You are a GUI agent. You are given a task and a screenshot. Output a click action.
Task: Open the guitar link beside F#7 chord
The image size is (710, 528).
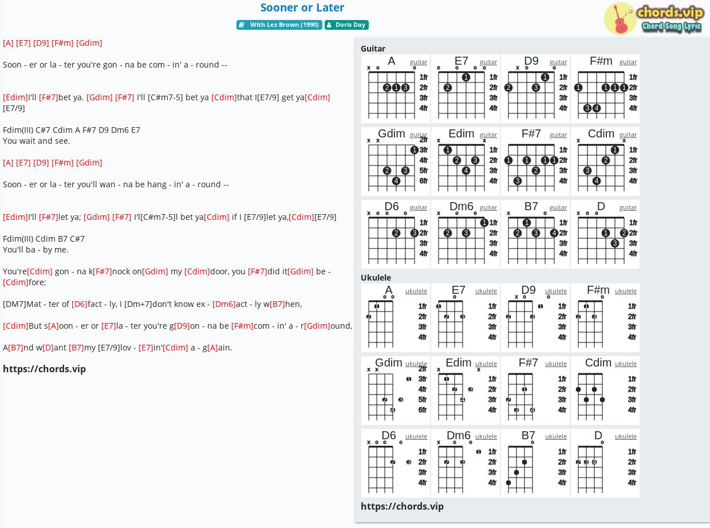pos(558,135)
